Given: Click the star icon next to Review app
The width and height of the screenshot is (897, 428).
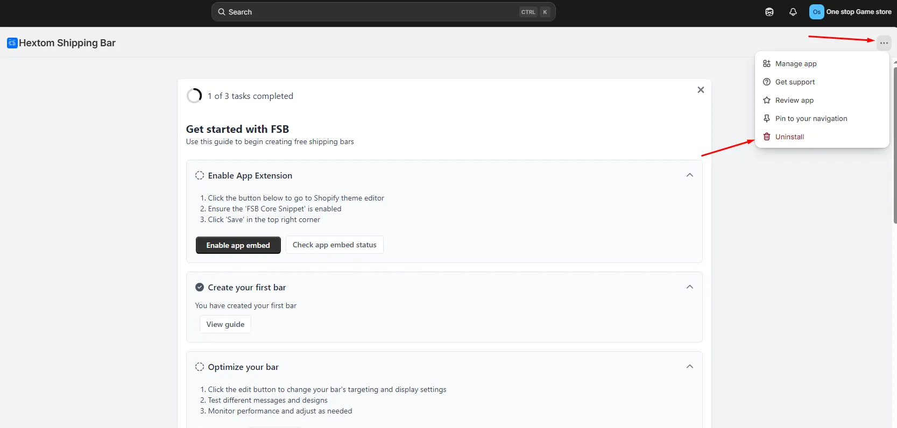Looking at the screenshot, I should (x=767, y=100).
